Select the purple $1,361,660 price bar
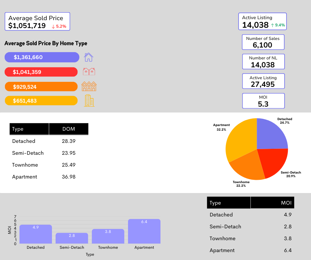This screenshot has height=260, width=311. 42,57
